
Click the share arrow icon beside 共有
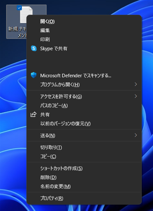[33, 115]
